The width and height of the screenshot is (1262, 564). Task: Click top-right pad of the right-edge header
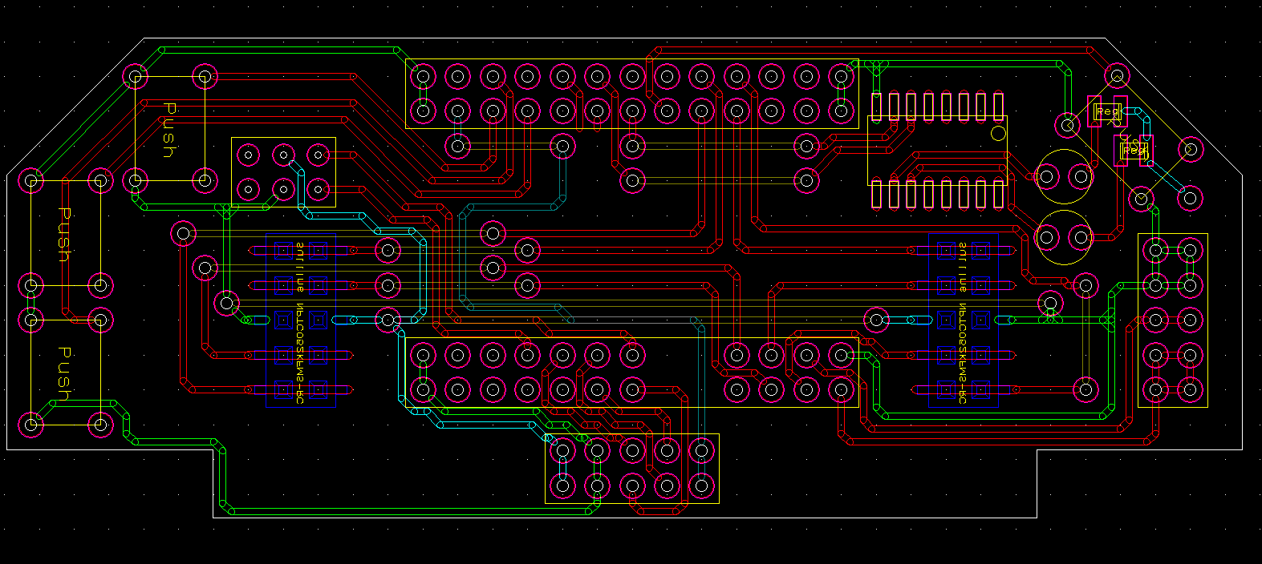tap(1190, 251)
